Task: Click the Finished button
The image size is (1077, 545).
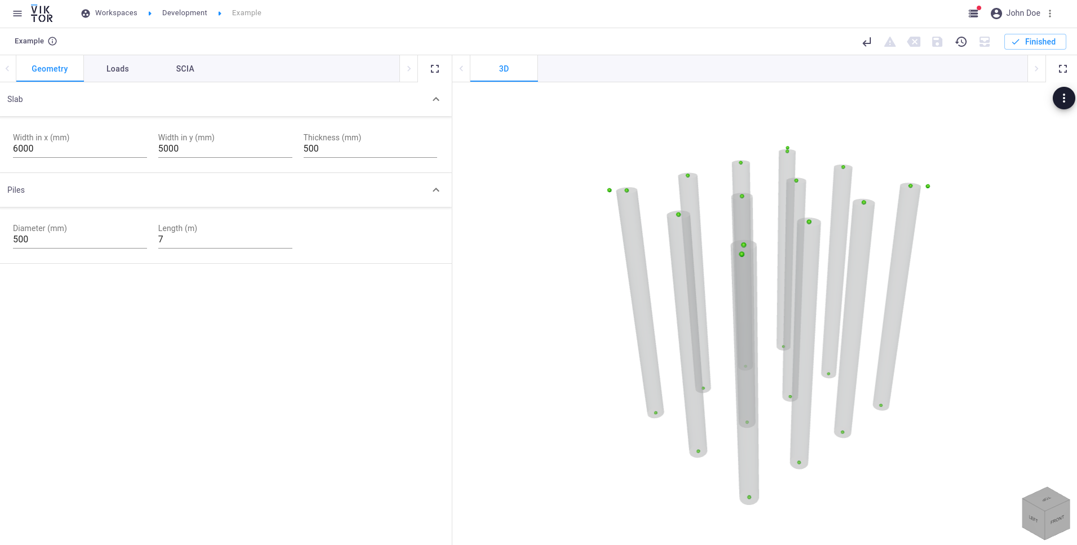Action: pyautogui.click(x=1035, y=42)
